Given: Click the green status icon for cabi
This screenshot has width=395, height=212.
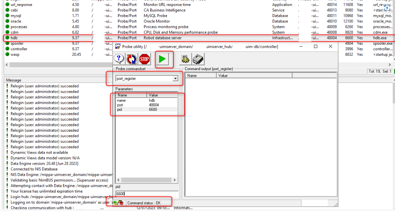Looking at the screenshot, I should tap(7, 10).
